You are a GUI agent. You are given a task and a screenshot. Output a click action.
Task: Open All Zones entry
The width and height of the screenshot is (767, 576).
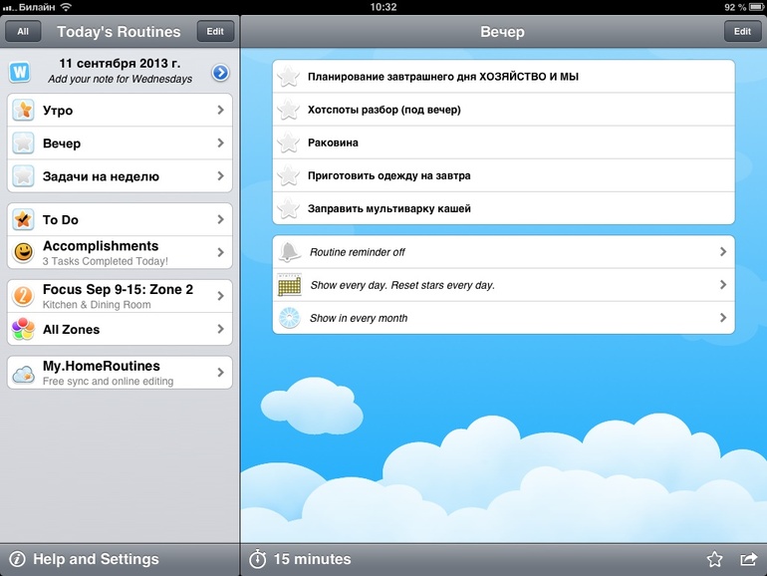coord(120,329)
